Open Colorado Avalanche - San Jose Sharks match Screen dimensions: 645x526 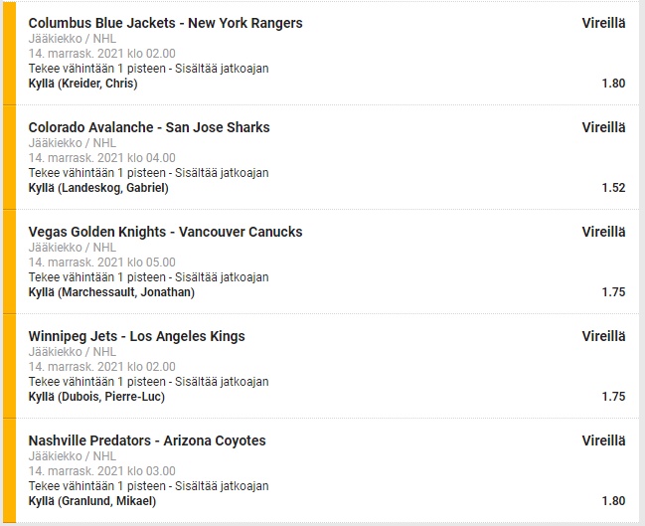149,127
